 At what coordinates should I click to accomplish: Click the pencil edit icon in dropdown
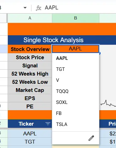pos(91,138)
